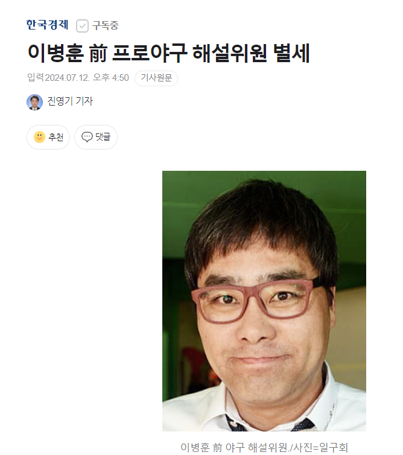Image resolution: width=403 pixels, height=455 pixels.
Task: Click the photo caption under the image
Action: 264,447
